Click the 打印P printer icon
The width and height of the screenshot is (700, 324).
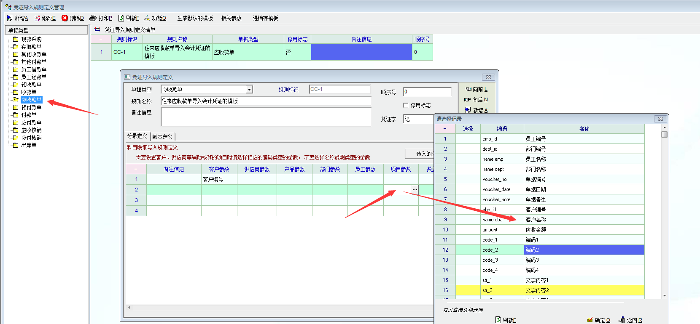point(93,18)
